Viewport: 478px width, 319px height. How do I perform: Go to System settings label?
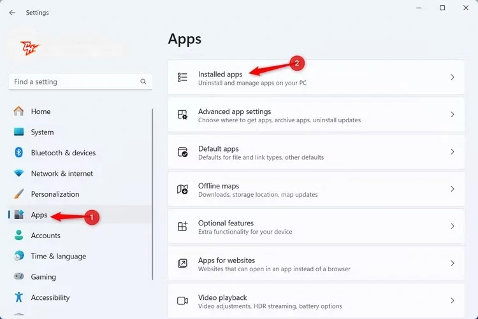(42, 132)
